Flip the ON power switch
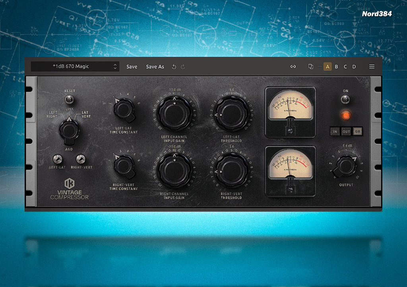The width and height of the screenshot is (407, 287). [x=345, y=99]
